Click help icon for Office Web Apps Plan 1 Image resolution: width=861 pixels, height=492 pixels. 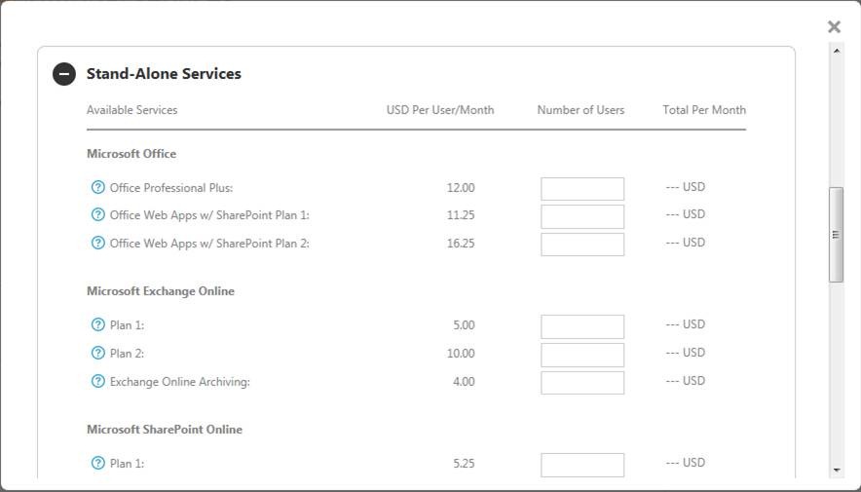point(97,214)
